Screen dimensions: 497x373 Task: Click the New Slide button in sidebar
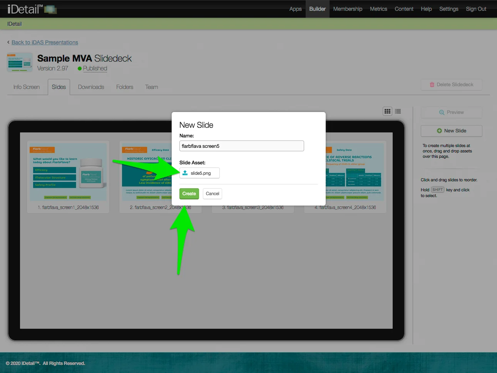[x=452, y=131]
